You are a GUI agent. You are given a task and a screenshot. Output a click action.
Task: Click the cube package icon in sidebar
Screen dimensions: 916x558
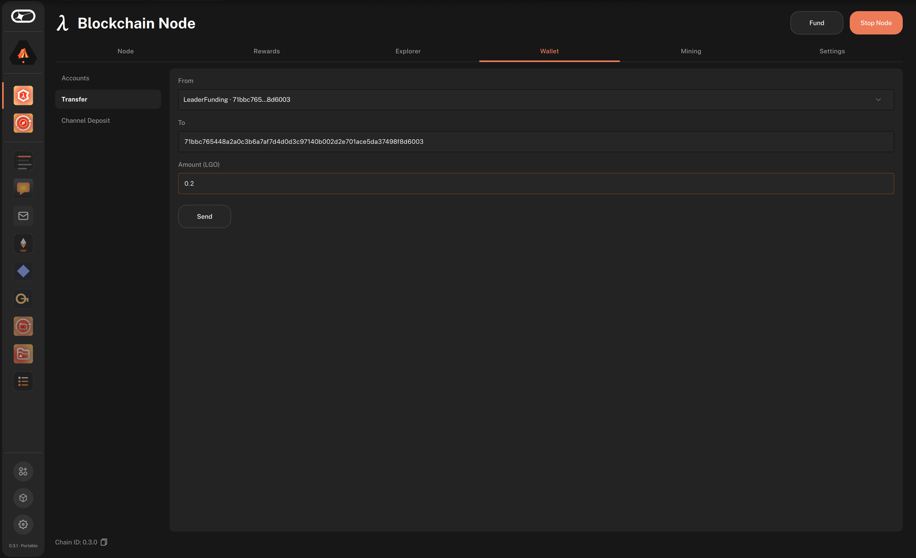click(23, 498)
